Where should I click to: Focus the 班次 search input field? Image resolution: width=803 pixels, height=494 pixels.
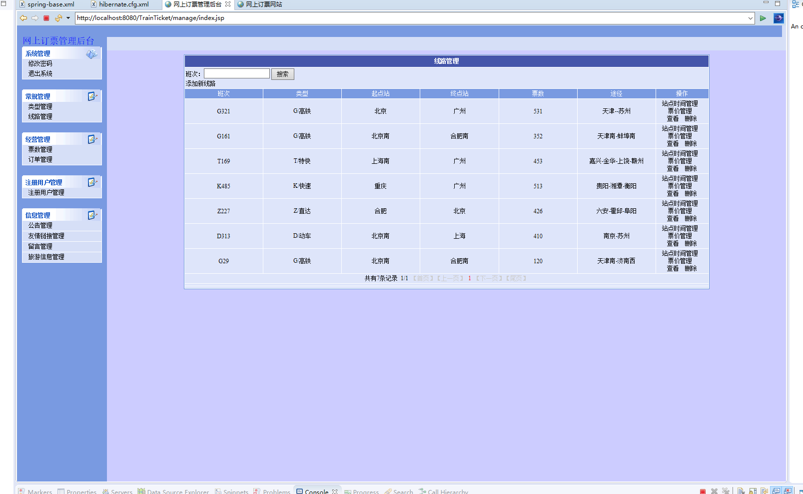pyautogui.click(x=237, y=73)
